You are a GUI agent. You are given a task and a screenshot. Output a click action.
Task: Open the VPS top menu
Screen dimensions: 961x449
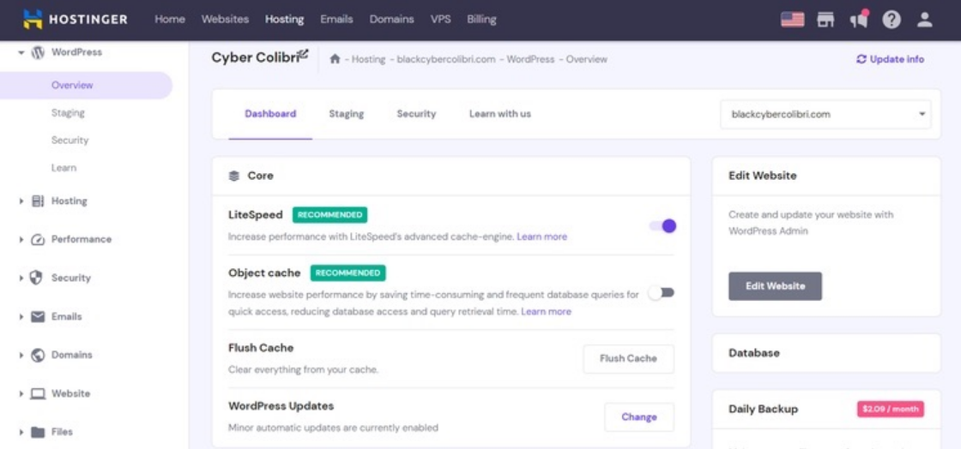pos(441,20)
